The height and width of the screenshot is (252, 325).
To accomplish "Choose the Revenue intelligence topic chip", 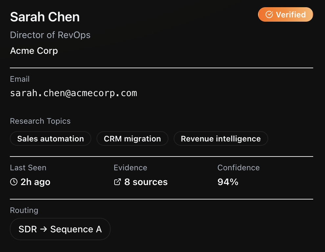I will pos(221,139).
